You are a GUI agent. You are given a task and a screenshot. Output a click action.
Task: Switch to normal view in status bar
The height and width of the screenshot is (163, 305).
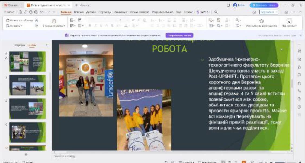pyautogui.click(x=223, y=162)
